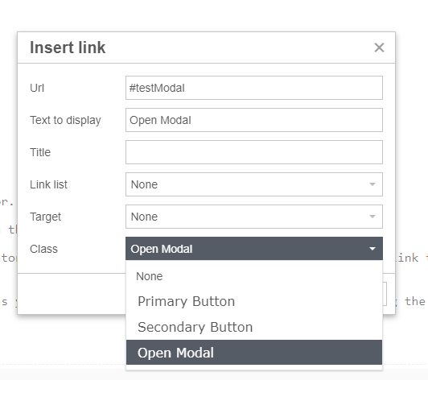Image resolution: width=428 pixels, height=405 pixels.
Task: Focus the empty Title input field
Action: pyautogui.click(x=254, y=152)
